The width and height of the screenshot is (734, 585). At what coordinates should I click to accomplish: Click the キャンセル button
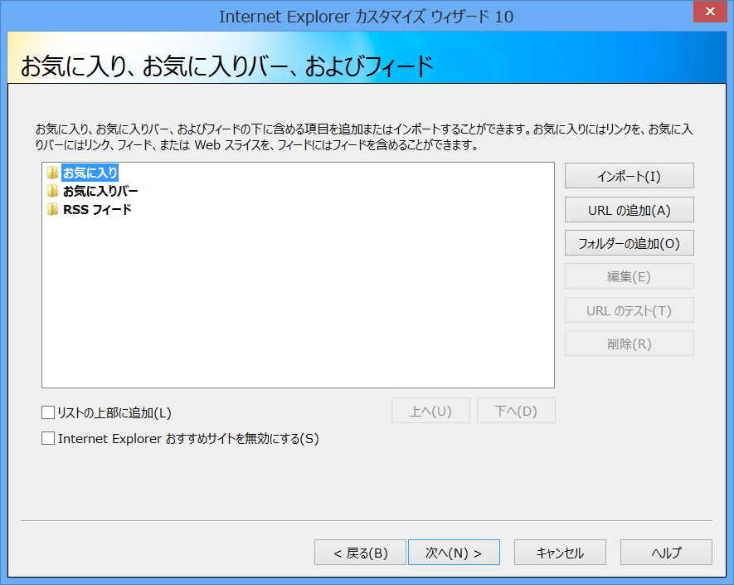pos(560,552)
